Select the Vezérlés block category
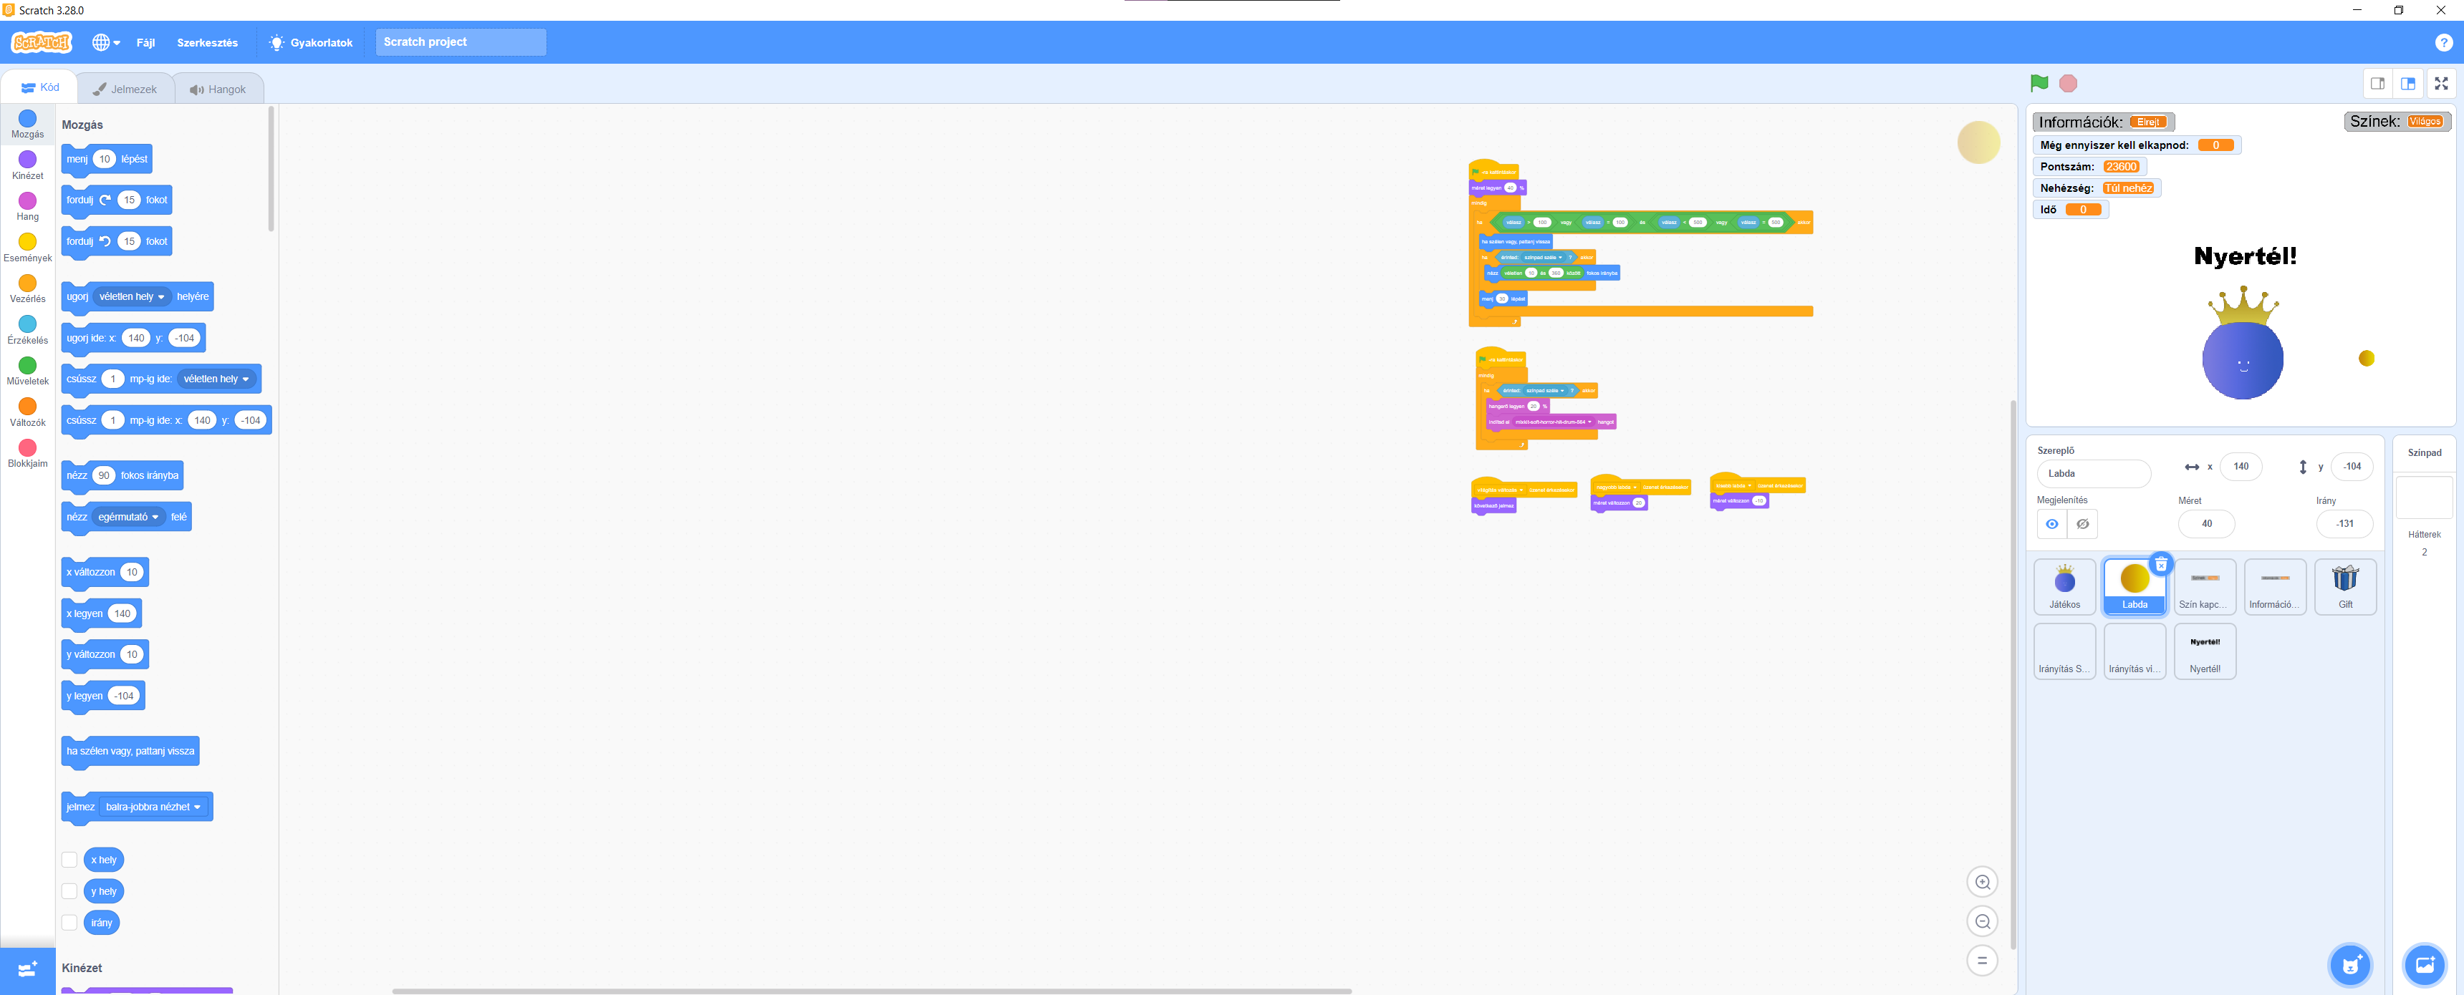The height and width of the screenshot is (995, 2464). point(28,288)
